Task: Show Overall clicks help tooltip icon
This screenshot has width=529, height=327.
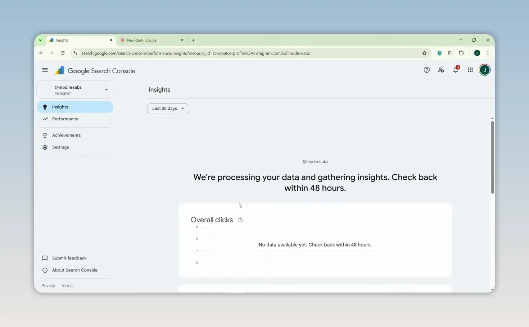Action: click(x=240, y=220)
